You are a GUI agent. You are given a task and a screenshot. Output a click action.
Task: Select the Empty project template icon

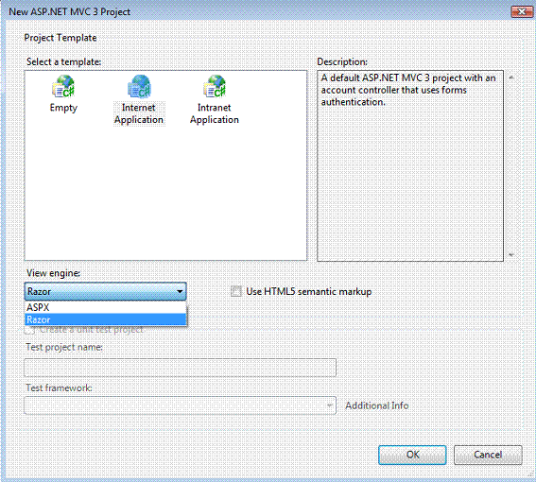click(x=63, y=86)
